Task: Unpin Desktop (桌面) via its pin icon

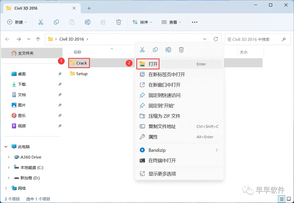Action: click(x=60, y=74)
